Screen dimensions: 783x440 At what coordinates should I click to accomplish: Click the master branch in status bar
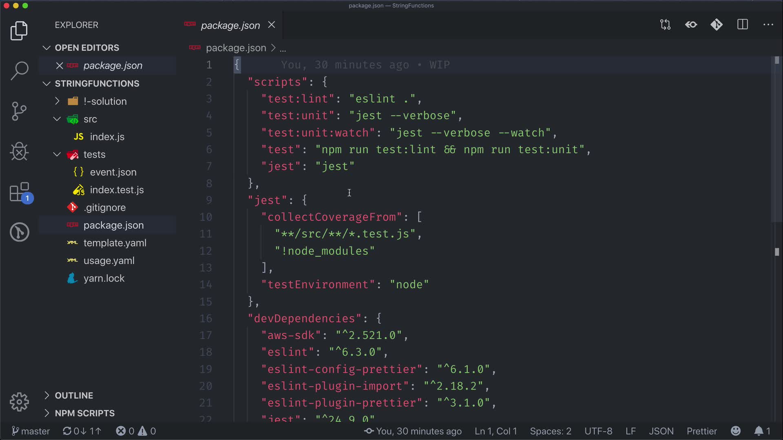point(31,431)
